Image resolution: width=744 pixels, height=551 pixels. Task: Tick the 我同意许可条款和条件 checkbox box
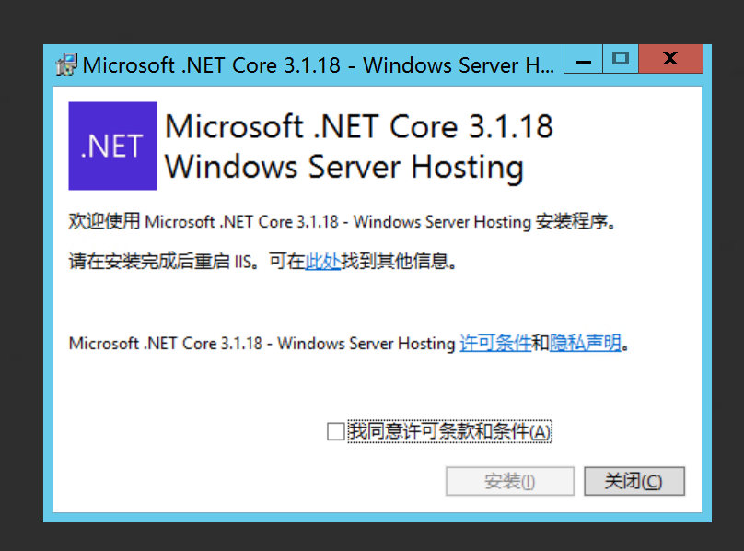click(335, 432)
